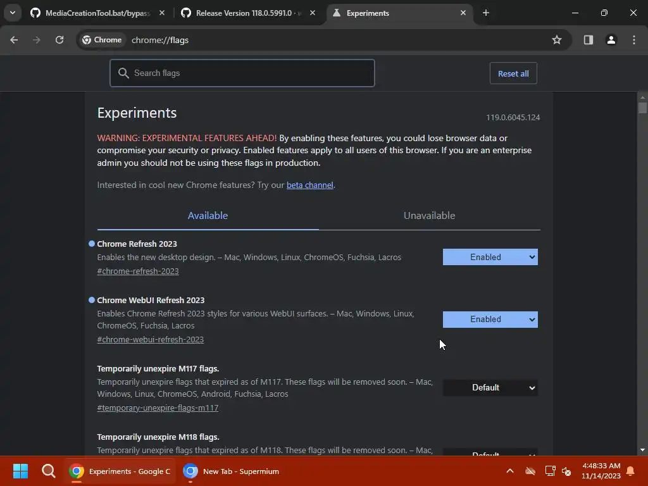The height and width of the screenshot is (486, 648).
Task: Click the scrollbar down arrow
Action: coord(642,450)
